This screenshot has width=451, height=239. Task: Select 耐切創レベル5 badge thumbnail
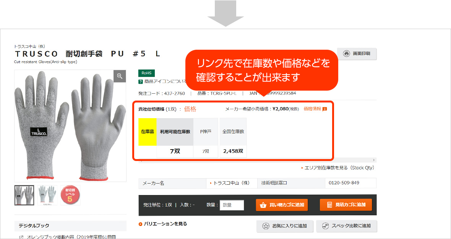[x=70, y=195]
